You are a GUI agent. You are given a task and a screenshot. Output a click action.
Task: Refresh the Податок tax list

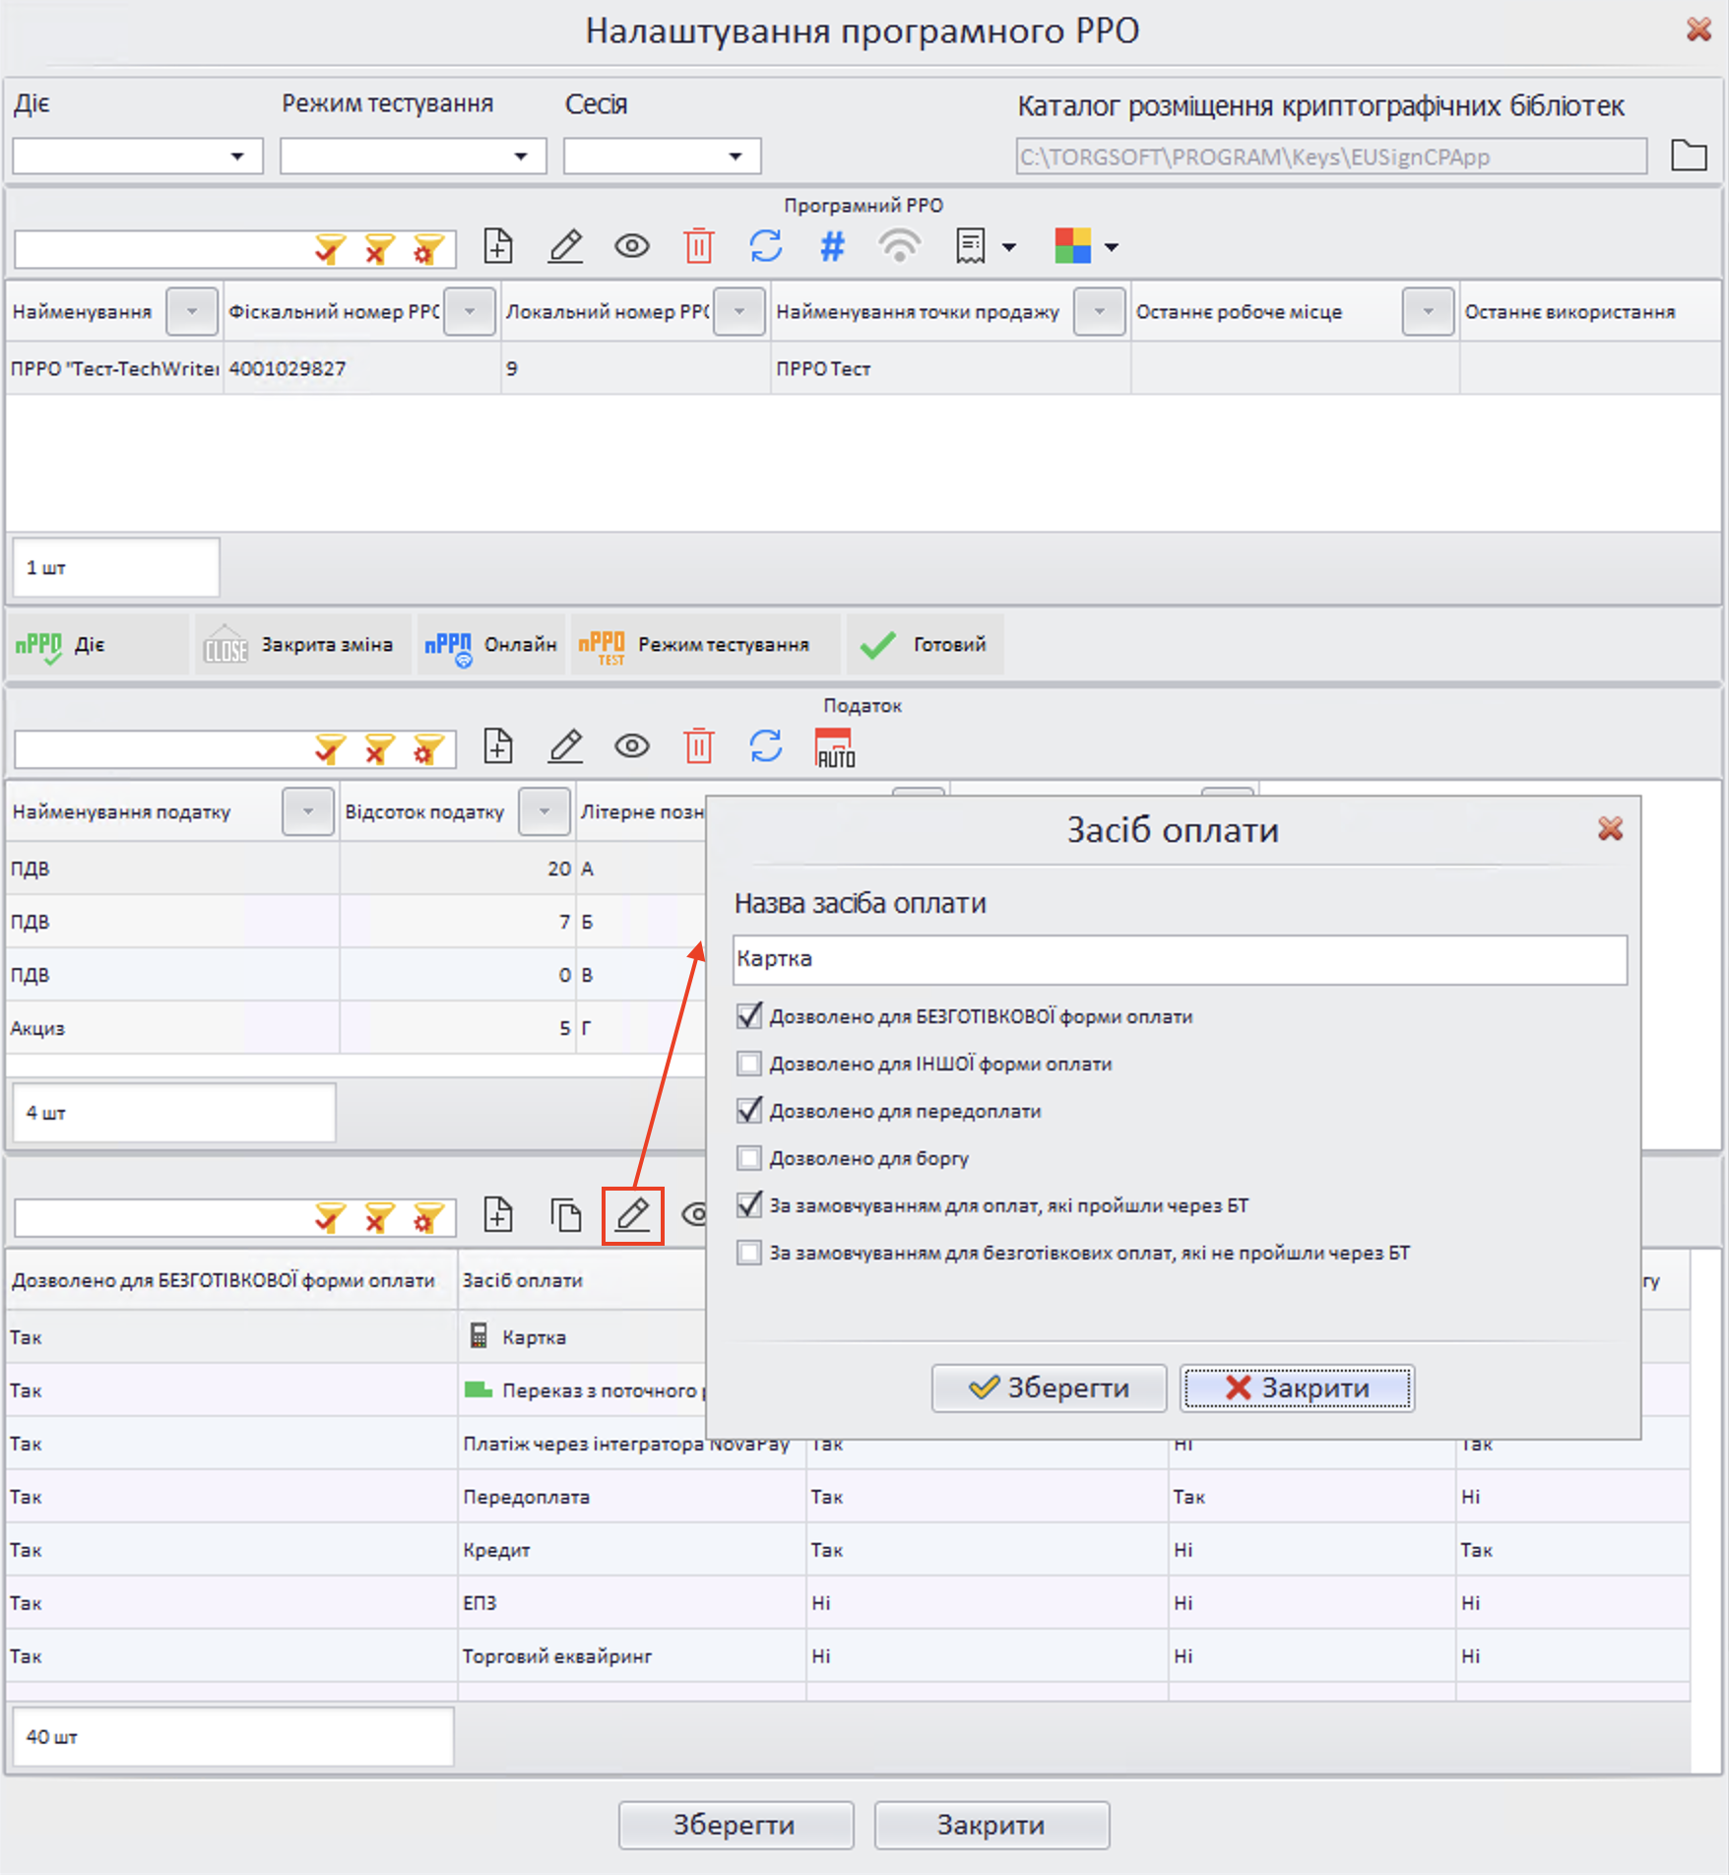pyautogui.click(x=765, y=746)
